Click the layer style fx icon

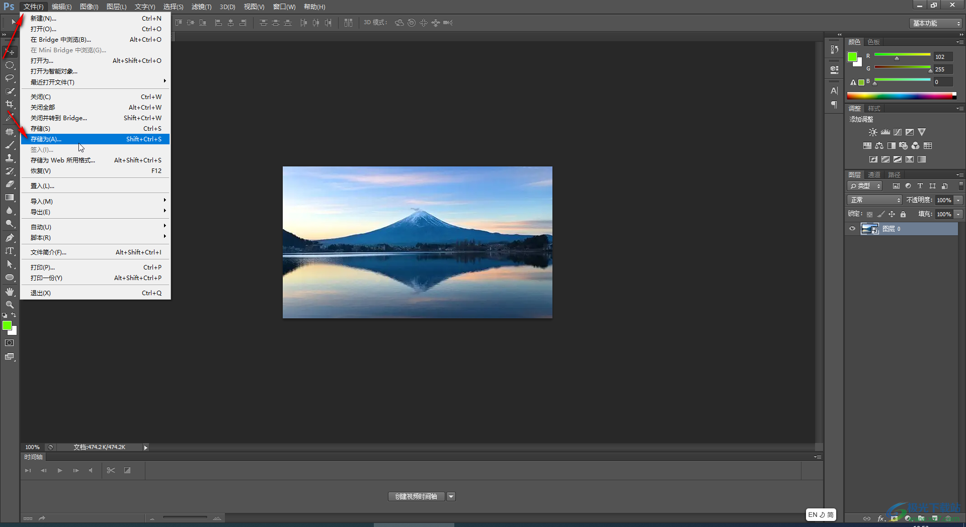coord(881,518)
